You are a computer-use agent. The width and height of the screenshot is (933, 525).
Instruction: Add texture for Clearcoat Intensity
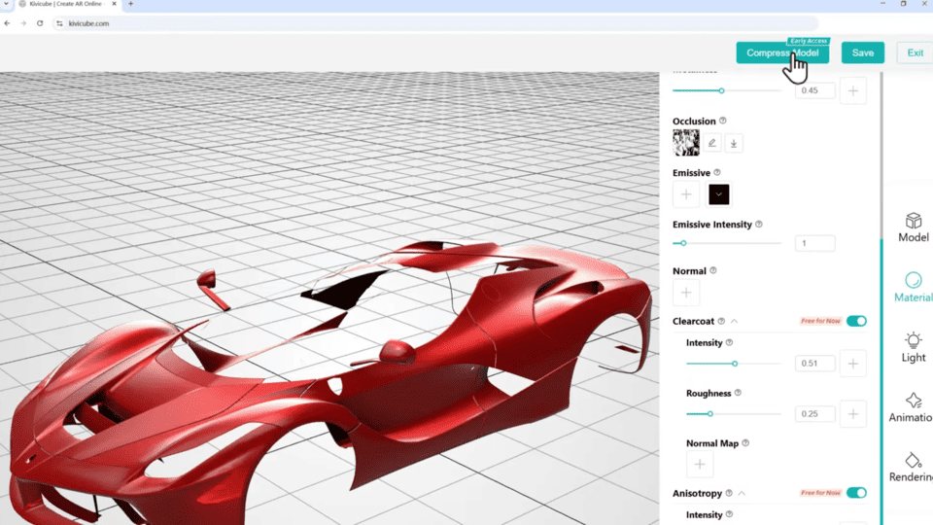852,363
